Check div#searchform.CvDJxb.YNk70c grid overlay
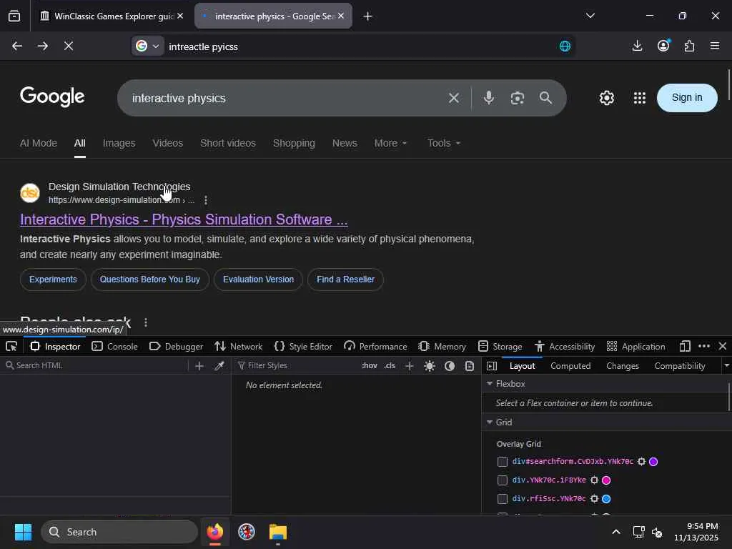The height and width of the screenshot is (549, 732). tap(503, 462)
